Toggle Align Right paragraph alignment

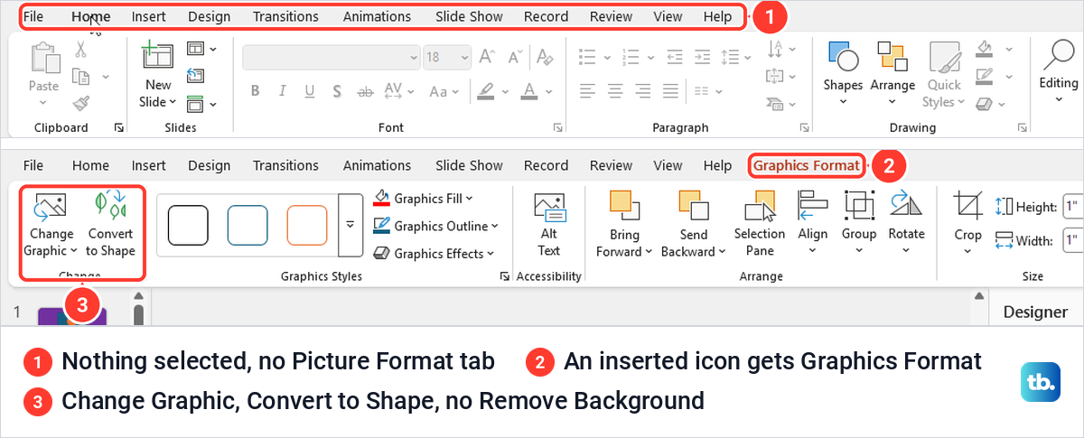coord(643,91)
